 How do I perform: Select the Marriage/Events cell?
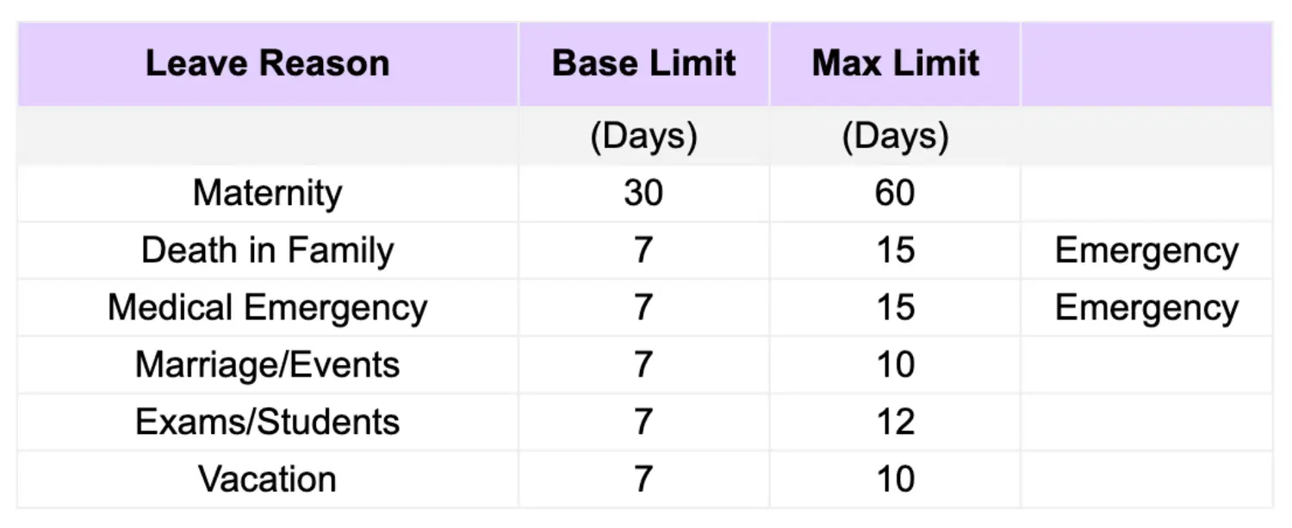pyautogui.click(x=267, y=365)
